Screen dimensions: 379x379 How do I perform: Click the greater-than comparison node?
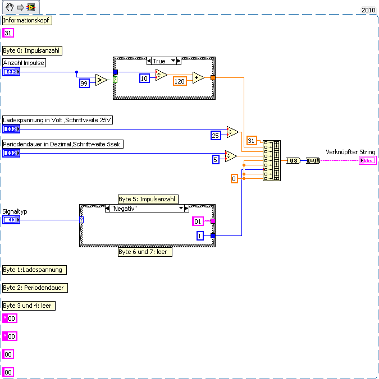pyautogui.click(x=102, y=80)
